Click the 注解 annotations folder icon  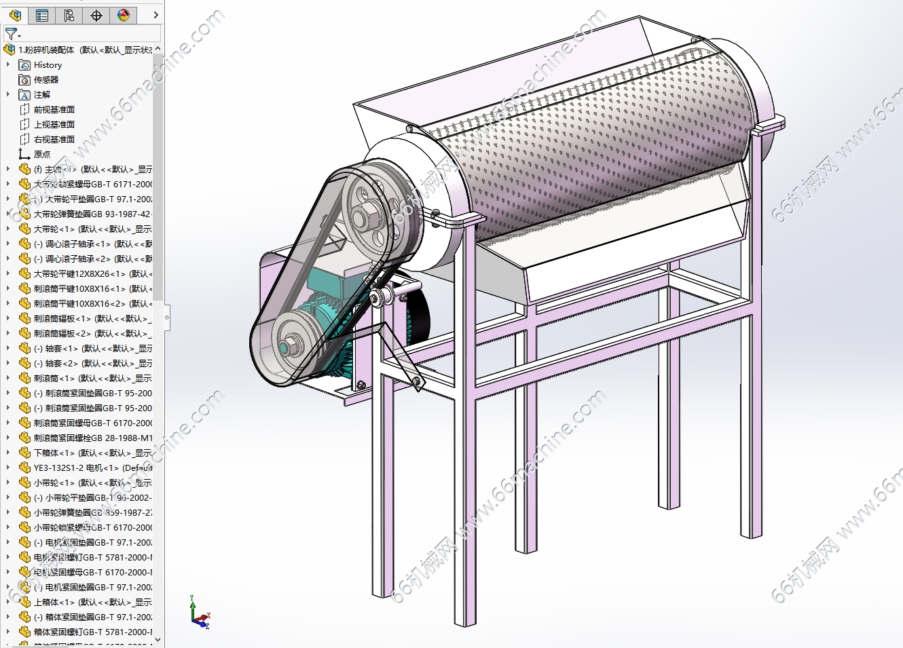point(24,95)
